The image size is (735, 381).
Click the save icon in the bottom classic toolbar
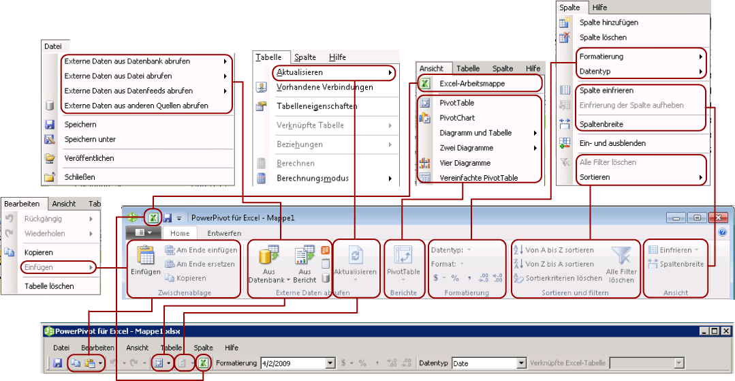pyautogui.click(x=58, y=363)
